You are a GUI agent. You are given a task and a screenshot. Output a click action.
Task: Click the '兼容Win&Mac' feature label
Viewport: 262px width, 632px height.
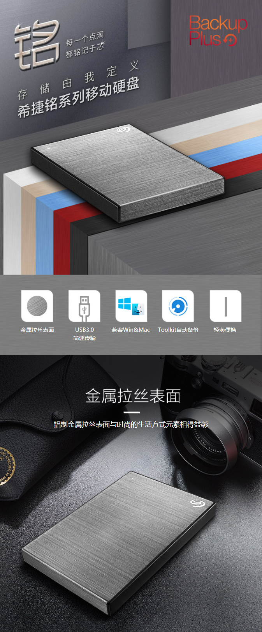131,330
